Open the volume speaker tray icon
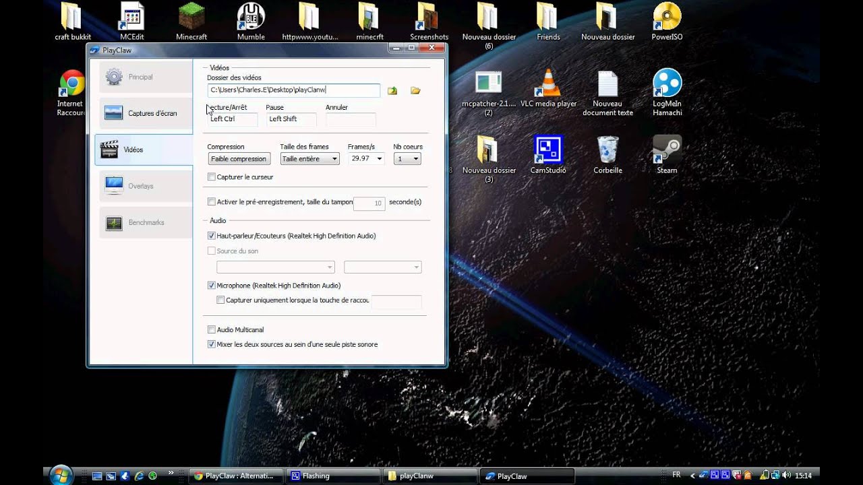 786,476
